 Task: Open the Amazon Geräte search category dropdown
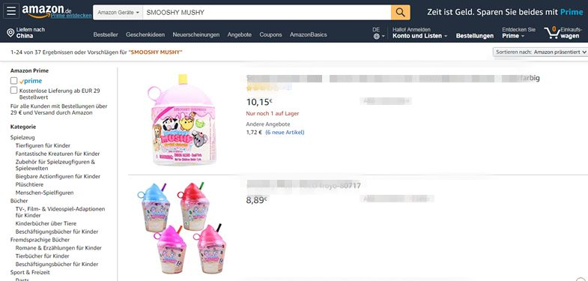click(x=118, y=13)
